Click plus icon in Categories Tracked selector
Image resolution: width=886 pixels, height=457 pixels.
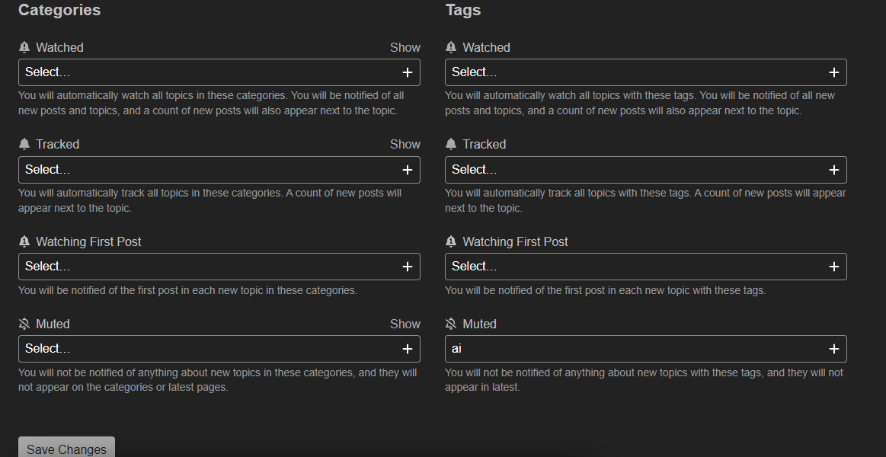[408, 170]
